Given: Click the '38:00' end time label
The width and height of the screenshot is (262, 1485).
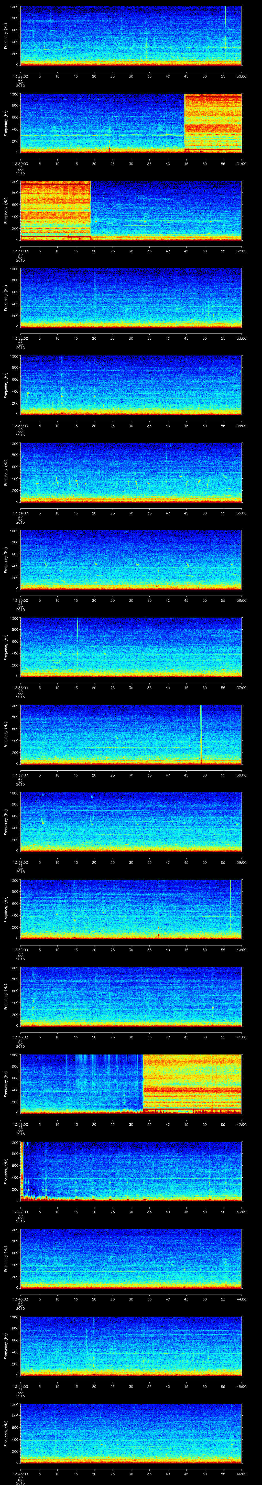Looking at the screenshot, I should click(241, 775).
